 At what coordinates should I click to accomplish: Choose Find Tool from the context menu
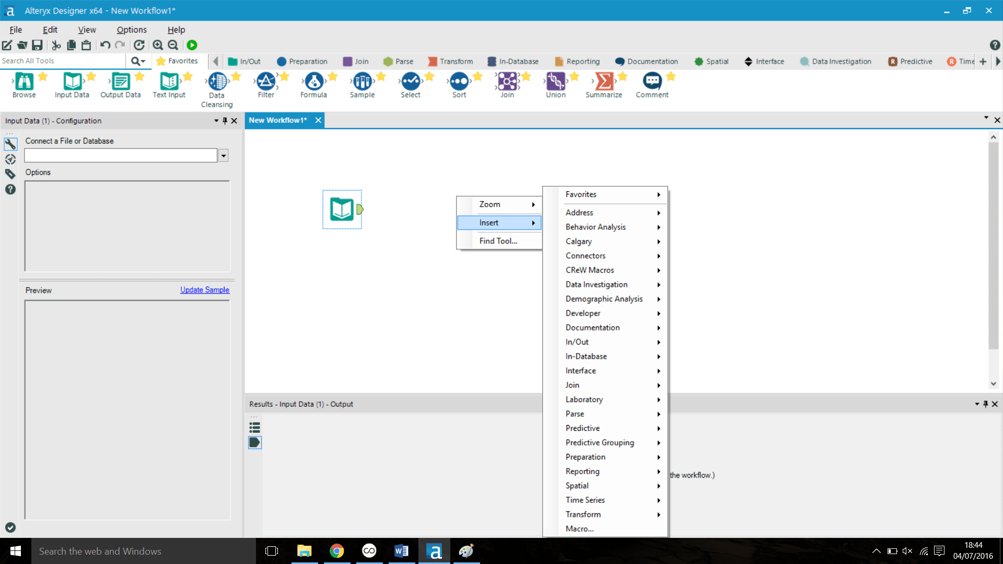coord(497,241)
